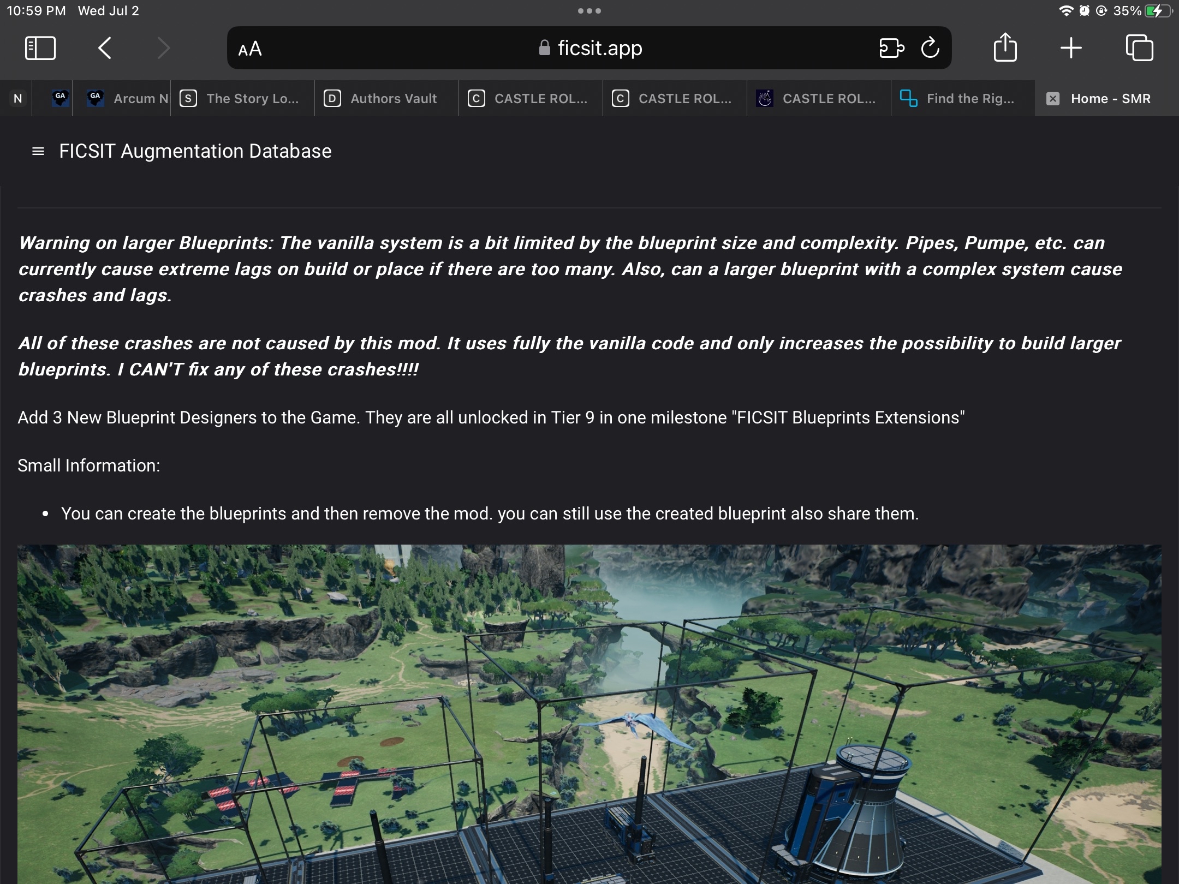Show the Safari sidebar
The height and width of the screenshot is (884, 1179).
(x=40, y=48)
